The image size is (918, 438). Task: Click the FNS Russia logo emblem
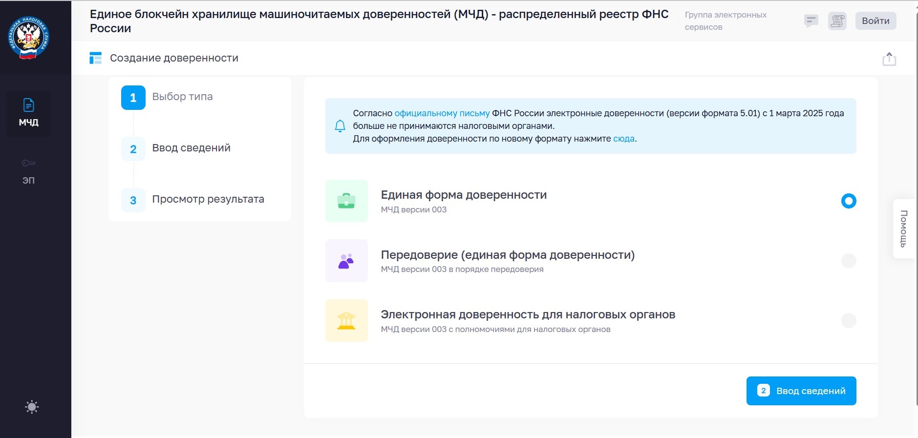pyautogui.click(x=29, y=38)
